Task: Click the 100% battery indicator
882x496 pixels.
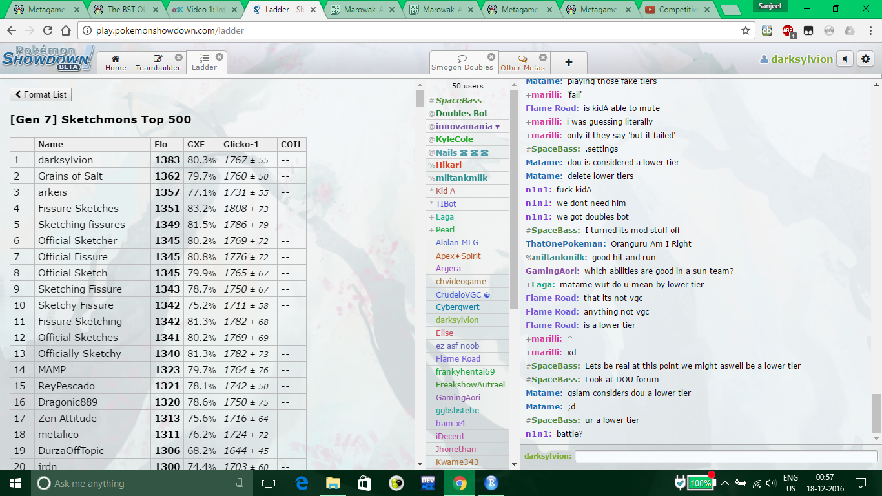Action: click(700, 482)
